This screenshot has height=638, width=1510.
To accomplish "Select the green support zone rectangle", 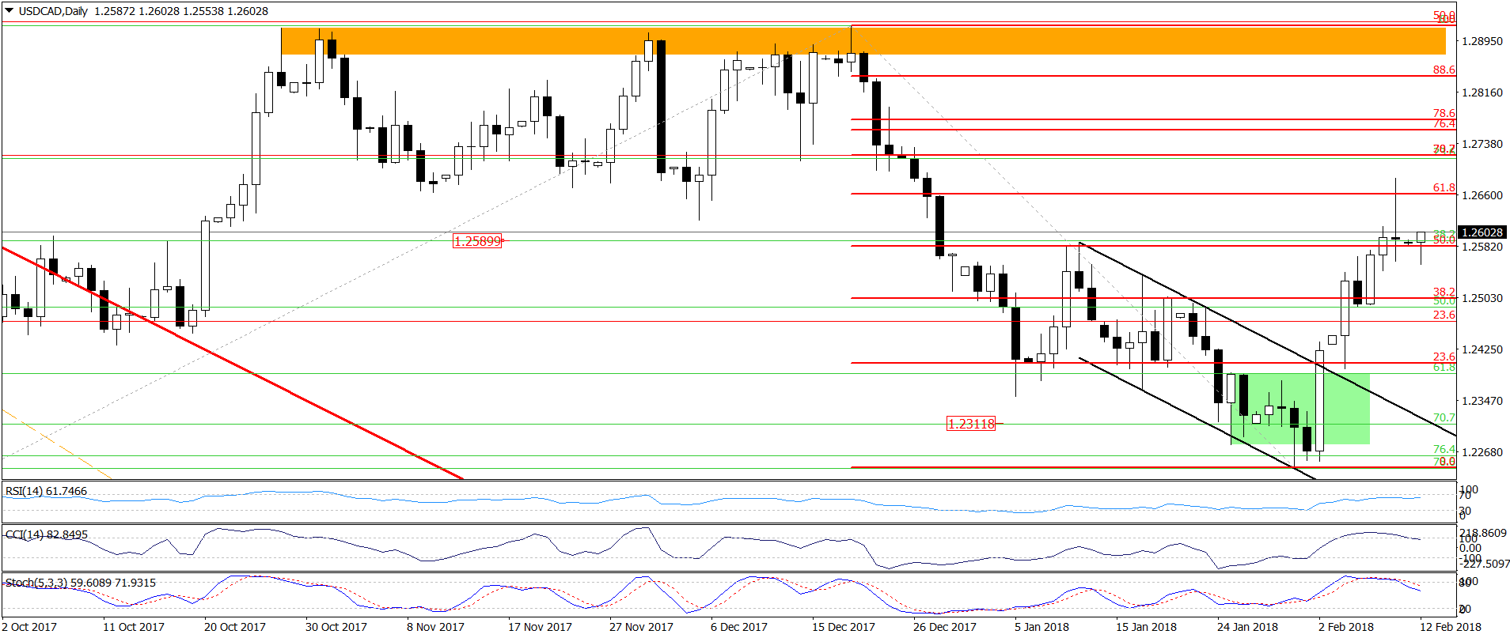I will 1300,409.
